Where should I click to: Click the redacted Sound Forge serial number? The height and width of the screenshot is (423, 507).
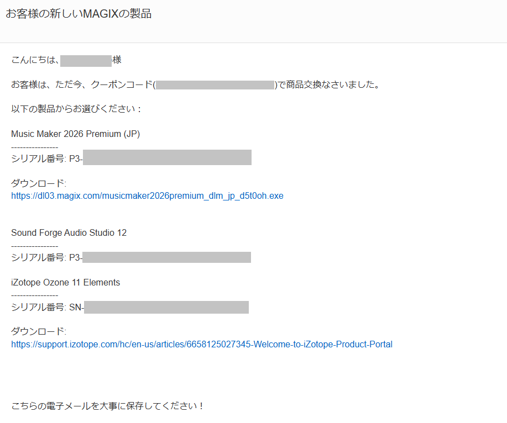(x=166, y=258)
